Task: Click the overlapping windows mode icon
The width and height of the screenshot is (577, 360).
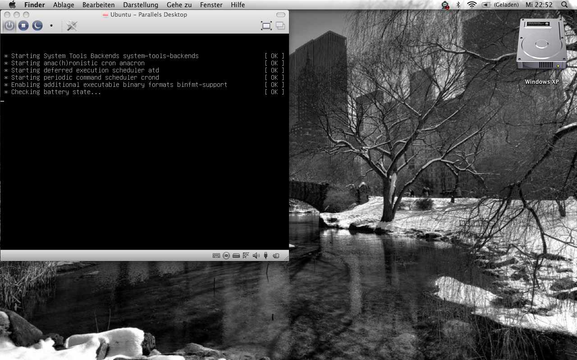Action: [280, 26]
